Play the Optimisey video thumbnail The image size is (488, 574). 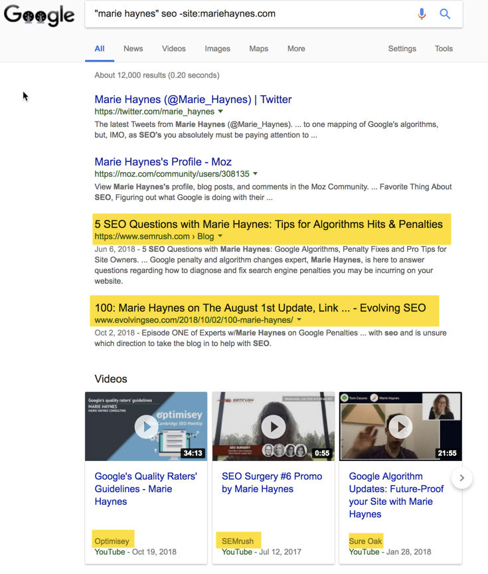click(146, 427)
